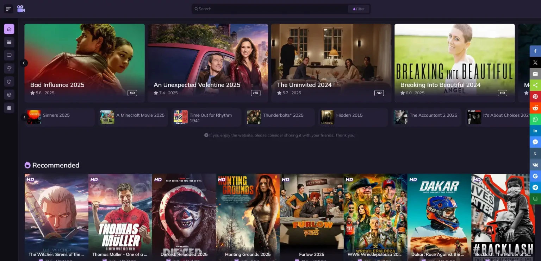Share on Facebook

click(x=535, y=51)
